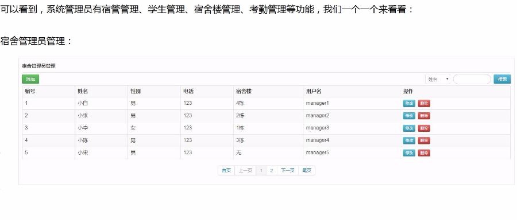Delete (删除) the manager1 row
517x220 pixels.
[x=424, y=103]
